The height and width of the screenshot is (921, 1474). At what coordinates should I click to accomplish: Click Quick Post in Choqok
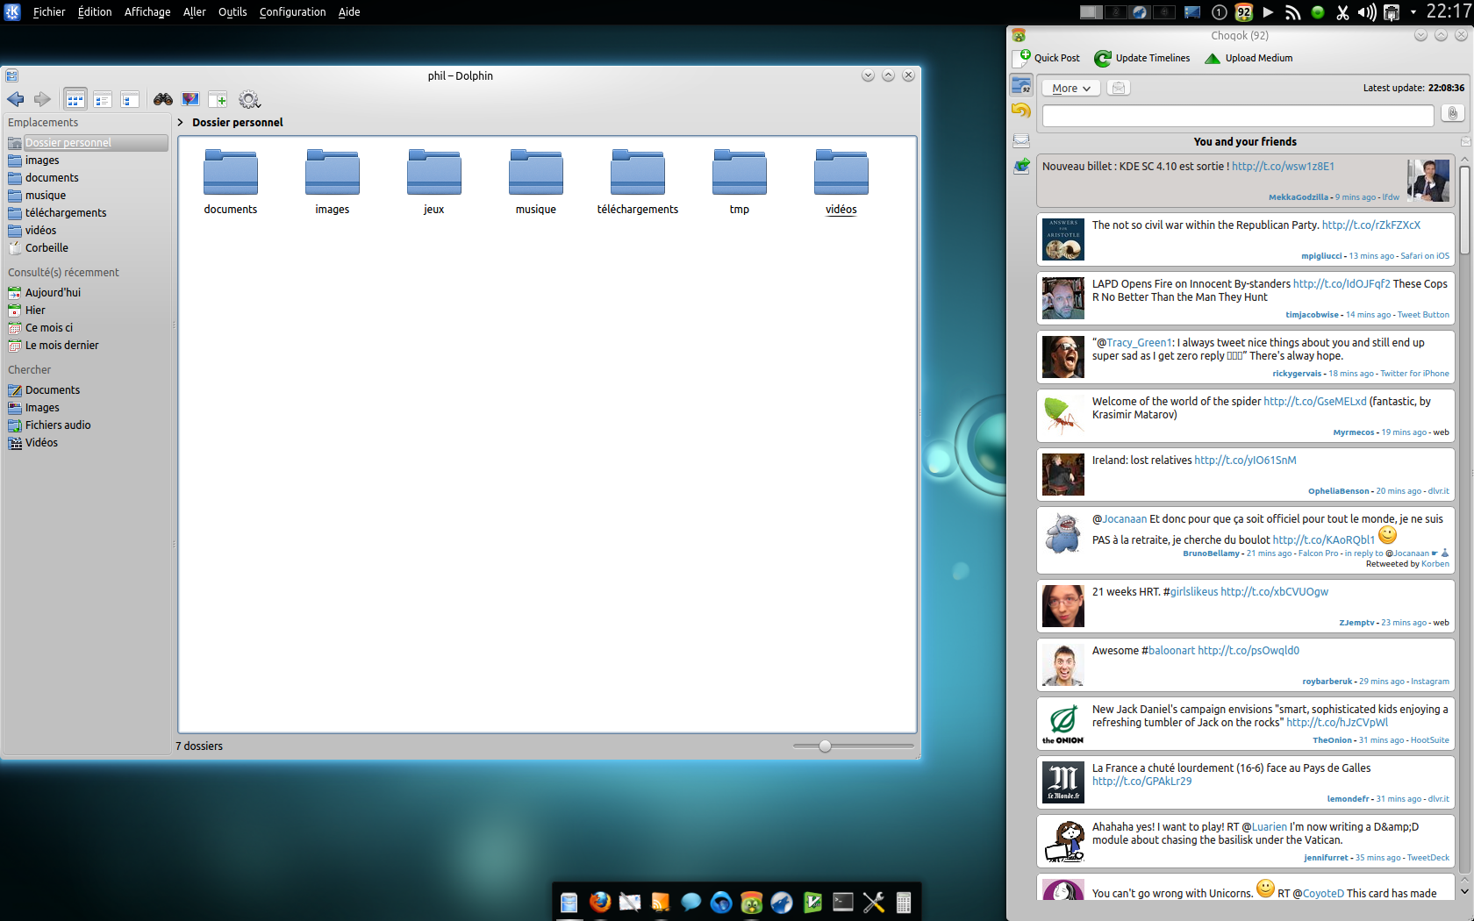[x=1048, y=58]
